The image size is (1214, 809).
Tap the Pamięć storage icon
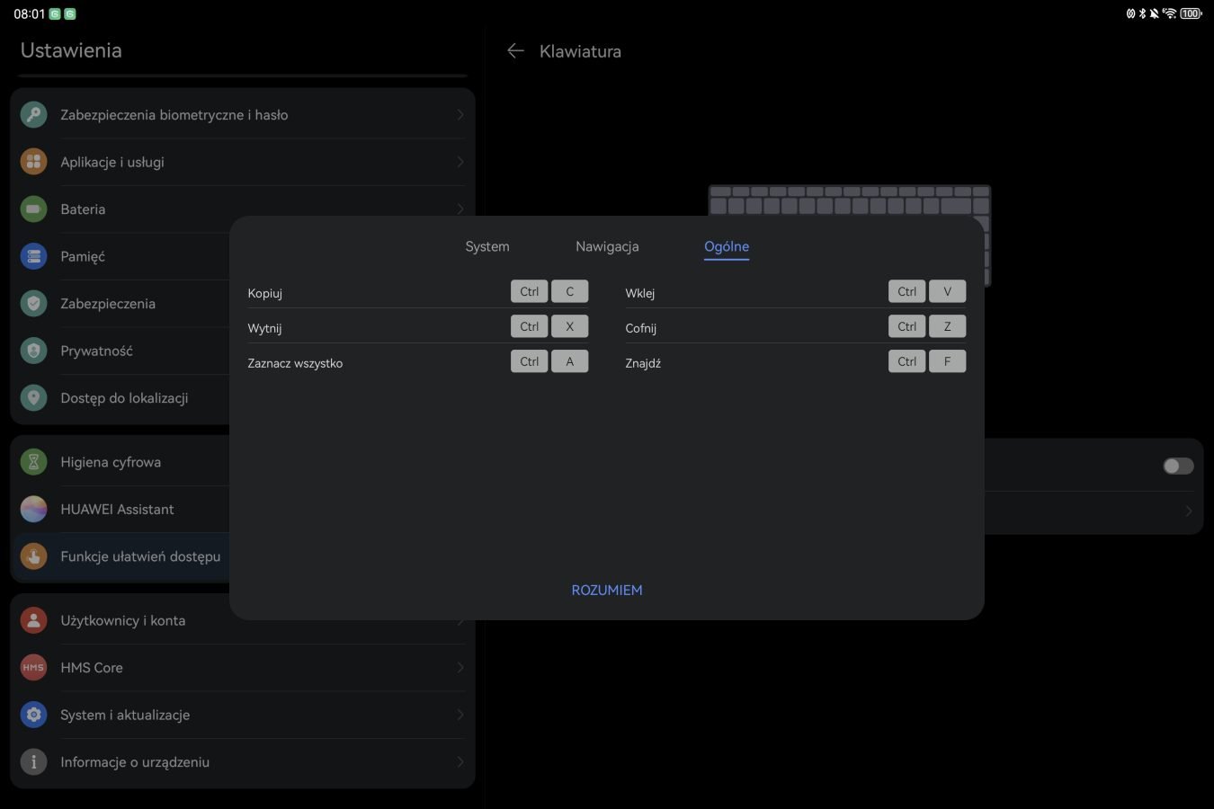pyautogui.click(x=33, y=256)
